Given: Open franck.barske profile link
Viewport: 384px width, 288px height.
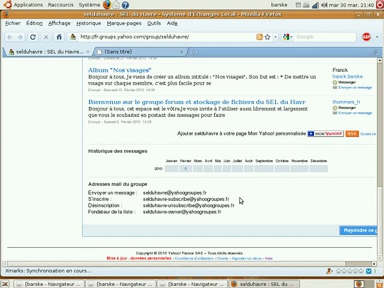Looking at the screenshot, I should point(347,76).
